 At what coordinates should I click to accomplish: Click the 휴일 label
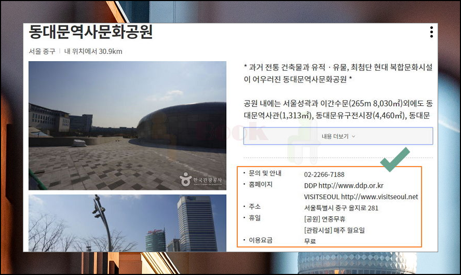[x=254, y=218]
